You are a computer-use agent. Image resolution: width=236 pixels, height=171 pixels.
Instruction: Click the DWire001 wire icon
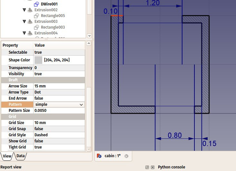[x=36, y=4]
